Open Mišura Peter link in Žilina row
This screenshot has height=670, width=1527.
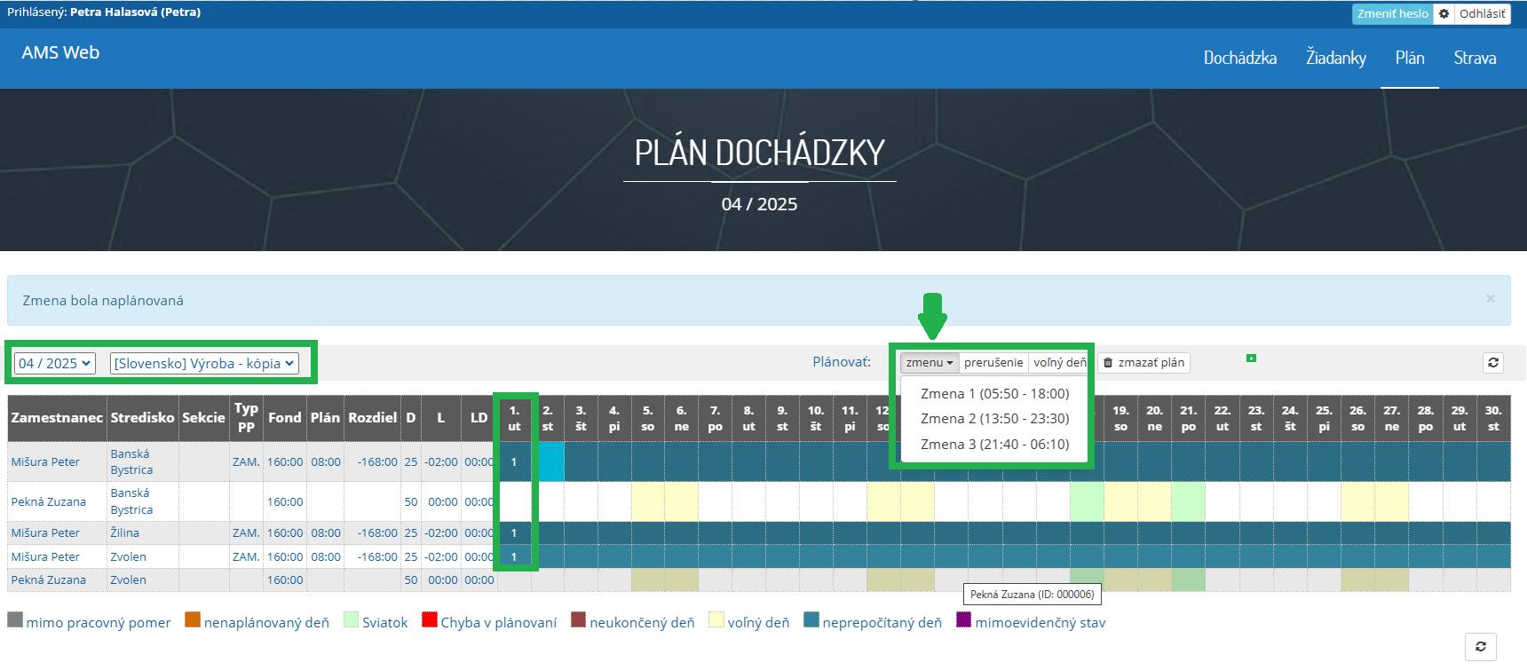(45, 532)
